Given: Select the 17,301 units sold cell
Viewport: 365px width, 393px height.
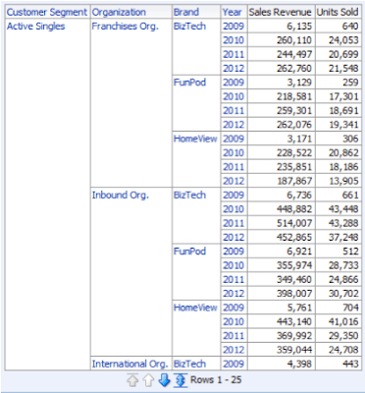Looking at the screenshot, I should point(339,96).
